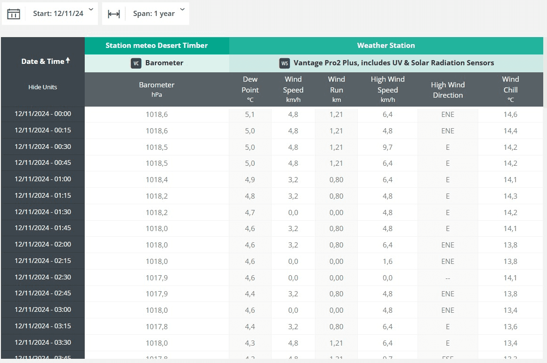The width and height of the screenshot is (547, 363).
Task: Select the 12/11/2024 - 02:00 row label
Action: [42, 244]
